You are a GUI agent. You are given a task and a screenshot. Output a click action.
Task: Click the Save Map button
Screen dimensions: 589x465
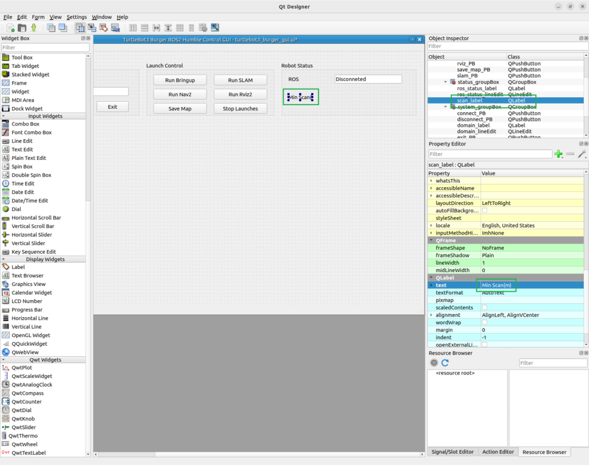click(x=180, y=109)
